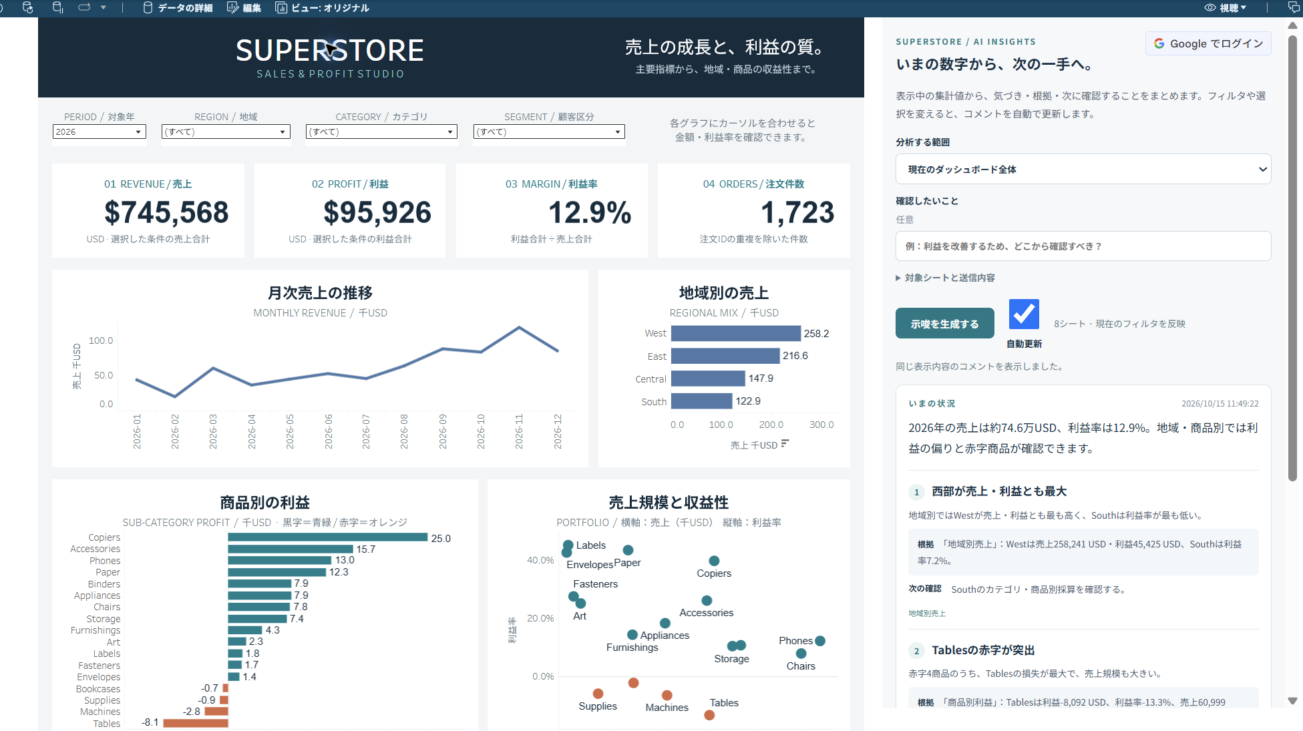Click the comments speech bubble icon

tap(1294, 8)
